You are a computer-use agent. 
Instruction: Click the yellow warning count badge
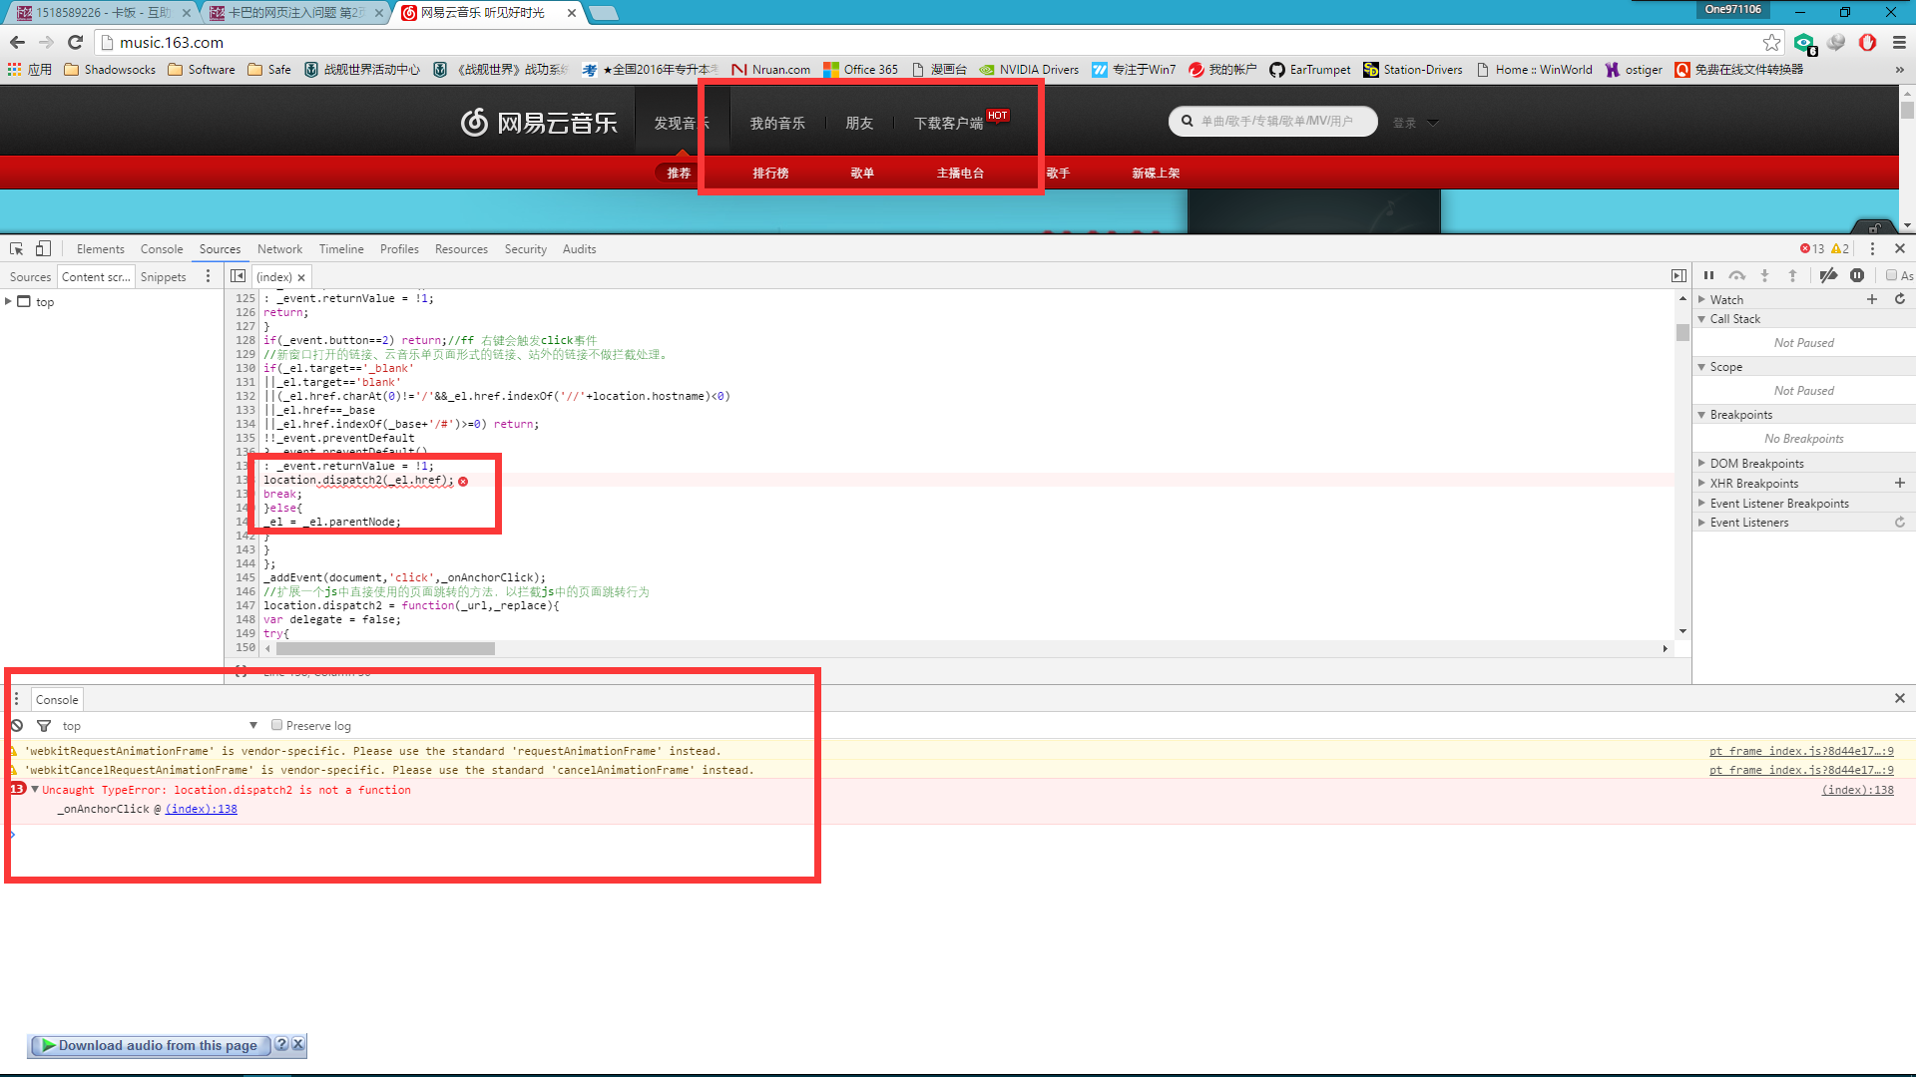tap(1840, 249)
